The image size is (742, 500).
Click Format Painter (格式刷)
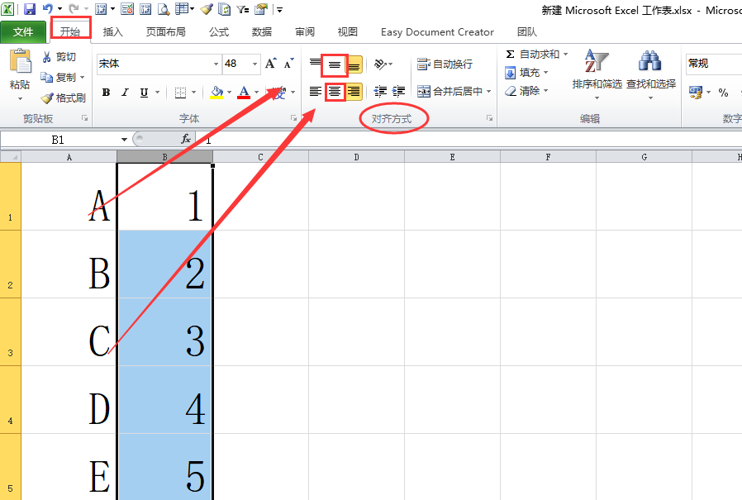(64, 98)
